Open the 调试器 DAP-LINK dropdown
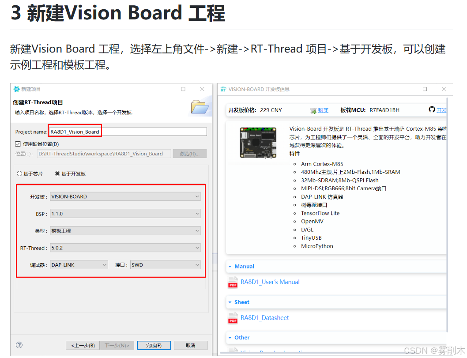Screen dimensions: 467x358 click(79, 265)
